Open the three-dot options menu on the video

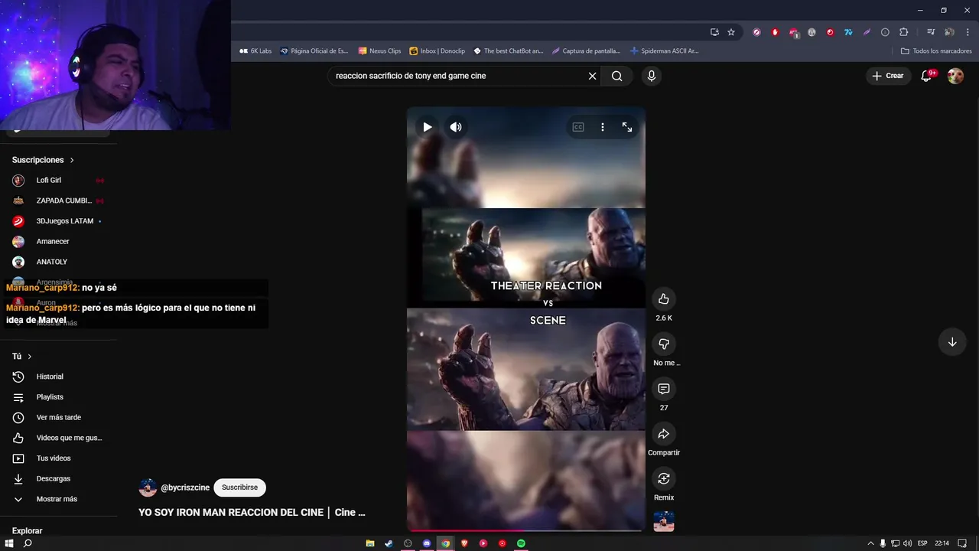pos(603,127)
